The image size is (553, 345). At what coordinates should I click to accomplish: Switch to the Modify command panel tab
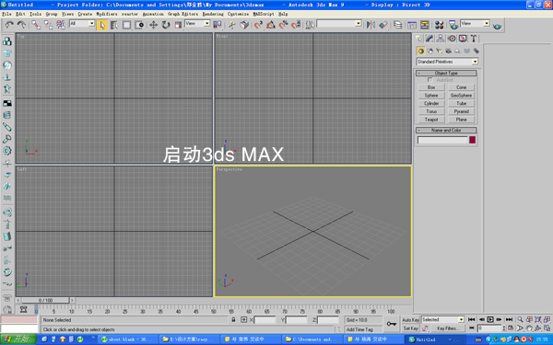point(429,39)
